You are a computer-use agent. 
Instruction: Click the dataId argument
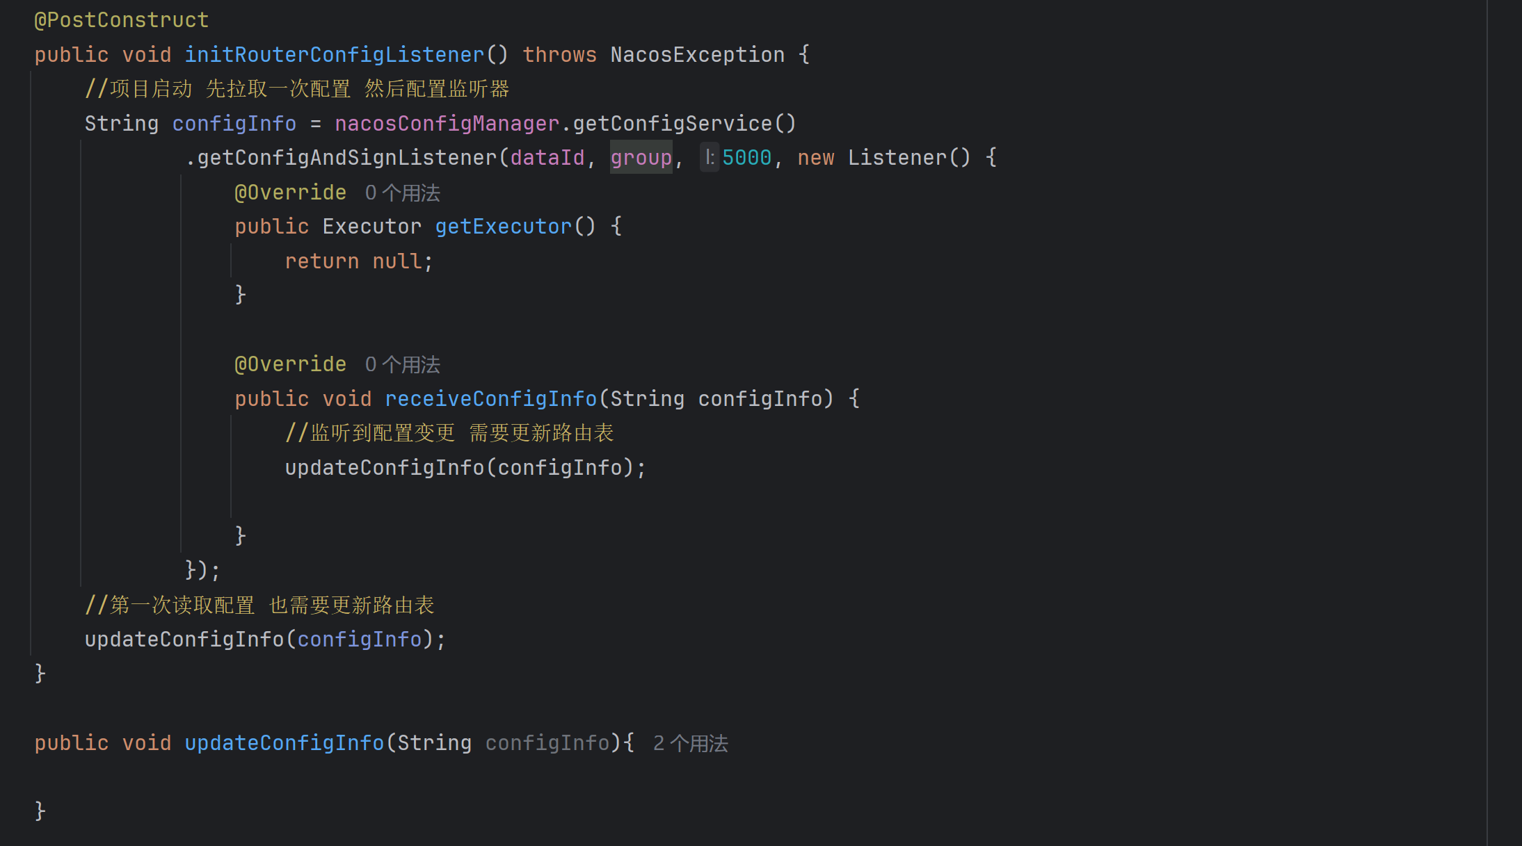tap(547, 158)
